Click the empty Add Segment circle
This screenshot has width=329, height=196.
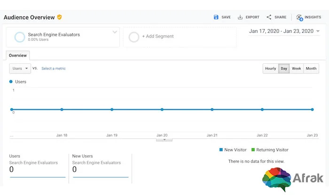pyautogui.click(x=133, y=37)
